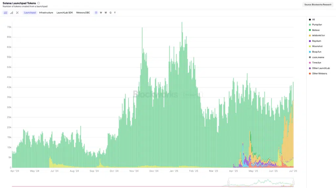Hide the Raydium series from chart
336x188 pixels.
coord(316,41)
